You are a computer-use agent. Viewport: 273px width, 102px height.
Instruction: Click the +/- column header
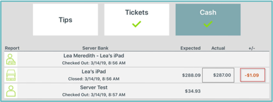tap(252, 48)
